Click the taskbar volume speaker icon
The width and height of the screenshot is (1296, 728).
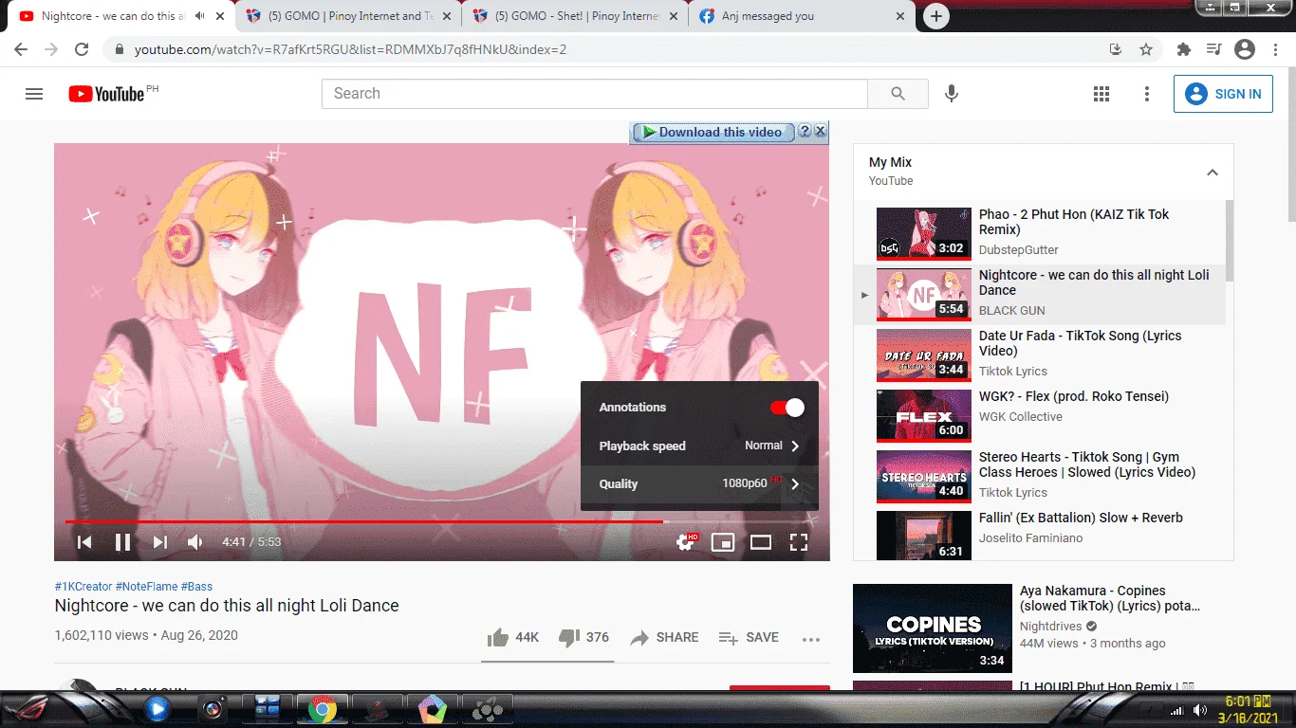coord(1199,710)
